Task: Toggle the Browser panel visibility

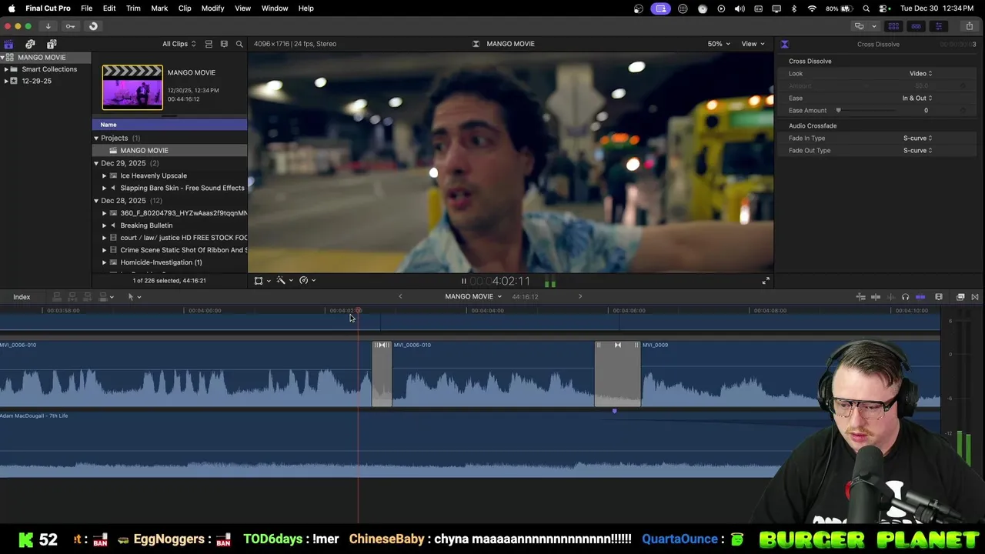Action: click(893, 26)
